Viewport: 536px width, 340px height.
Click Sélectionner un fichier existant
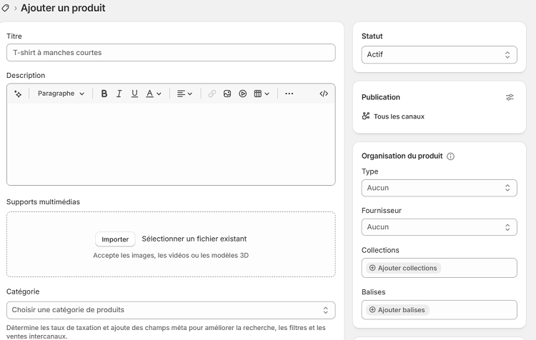194,239
